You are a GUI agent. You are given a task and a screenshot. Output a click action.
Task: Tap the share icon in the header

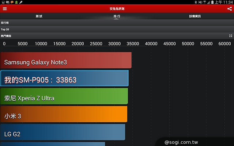(x=230, y=8)
